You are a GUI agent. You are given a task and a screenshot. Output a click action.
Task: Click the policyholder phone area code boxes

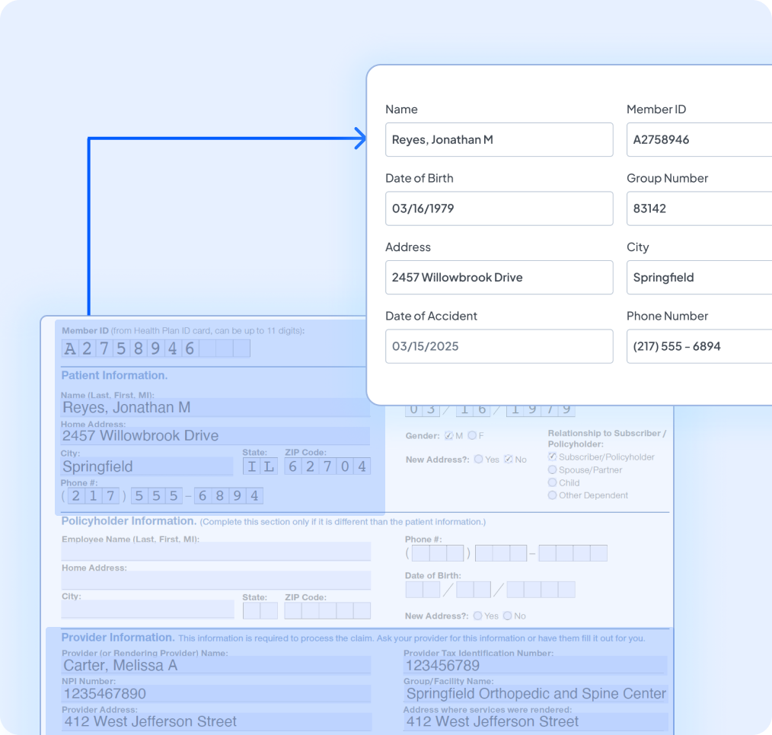[438, 553]
